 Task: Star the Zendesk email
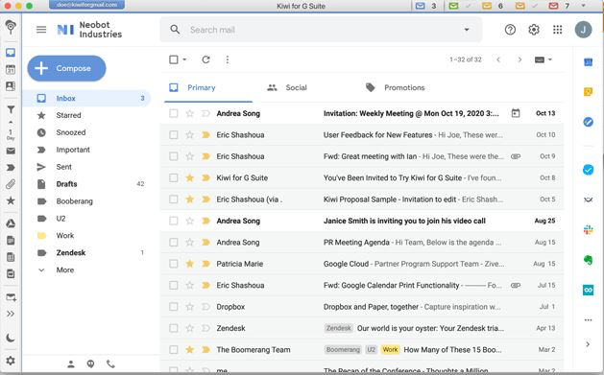click(x=189, y=328)
